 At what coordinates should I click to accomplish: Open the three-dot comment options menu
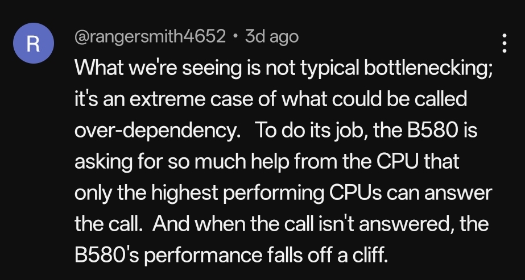(x=505, y=43)
